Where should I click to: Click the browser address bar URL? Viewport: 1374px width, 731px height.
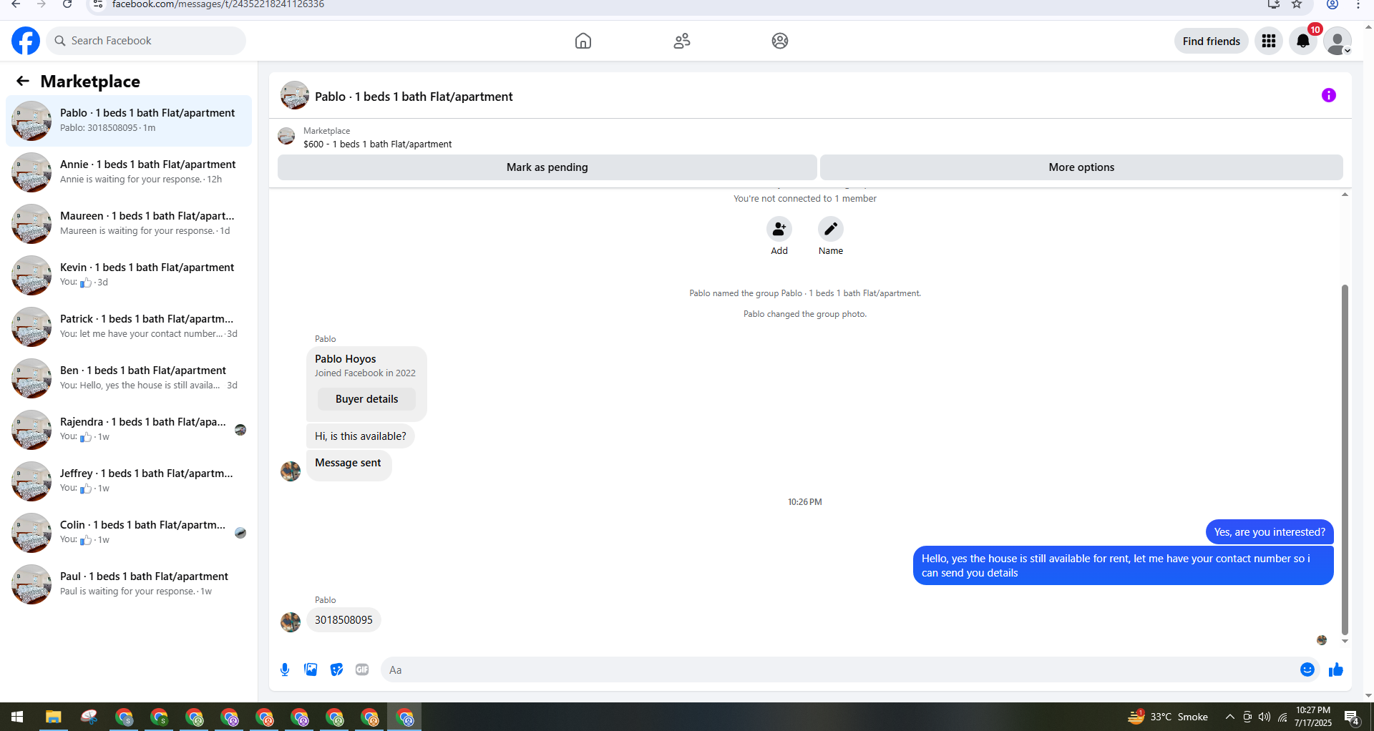pyautogui.click(x=218, y=4)
